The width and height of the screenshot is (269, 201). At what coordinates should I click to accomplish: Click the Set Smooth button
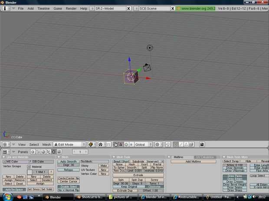coord(34,189)
